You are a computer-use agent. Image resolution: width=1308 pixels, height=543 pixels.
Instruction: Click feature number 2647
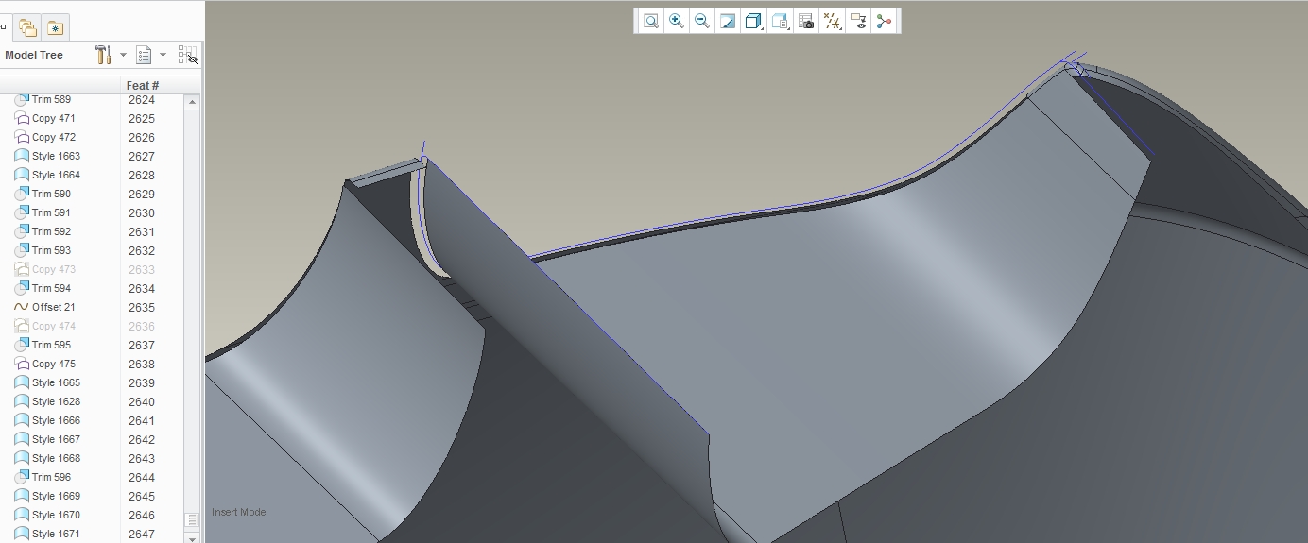(142, 535)
